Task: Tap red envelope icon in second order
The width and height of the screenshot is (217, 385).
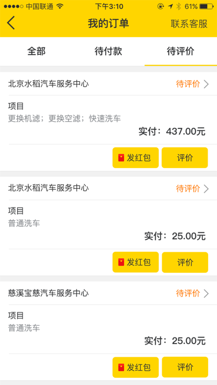Action: [121, 262]
